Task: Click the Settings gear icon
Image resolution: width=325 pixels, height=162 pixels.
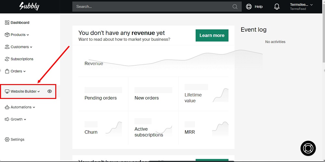Action: (7, 140)
